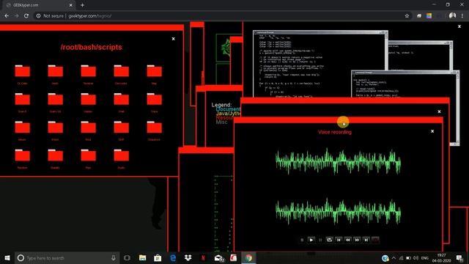The height and width of the screenshot is (264, 469).
Task: Open the Visitor folder icon
Action: [88, 99]
